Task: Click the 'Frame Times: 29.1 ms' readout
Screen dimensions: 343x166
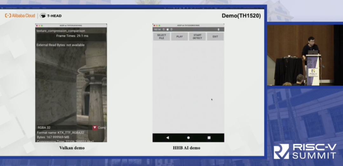Action: [x=72, y=36]
